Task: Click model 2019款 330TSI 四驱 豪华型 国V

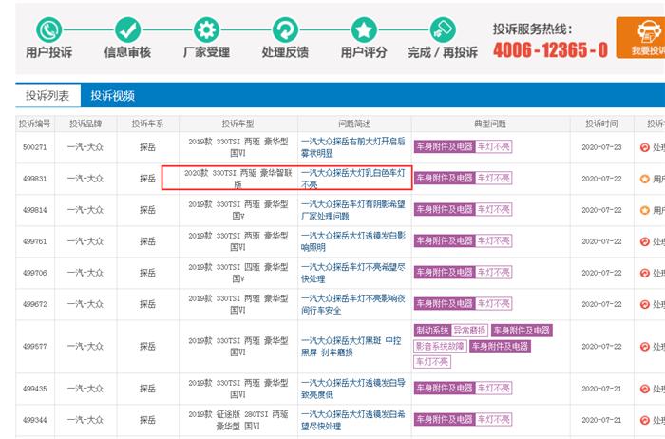Action: [x=237, y=273]
